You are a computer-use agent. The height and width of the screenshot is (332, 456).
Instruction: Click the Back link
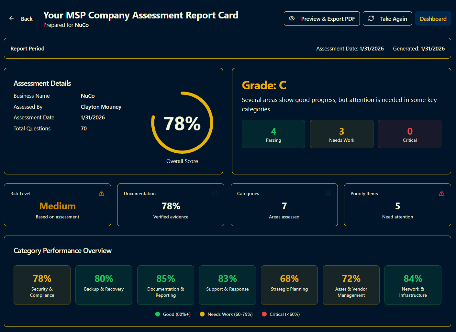pyautogui.click(x=21, y=19)
